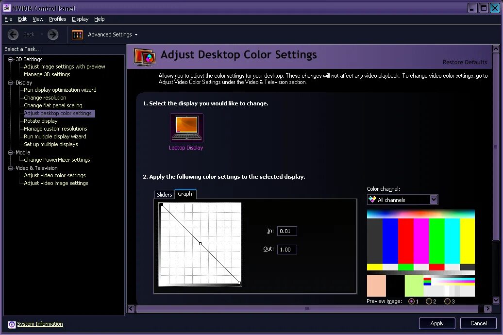This screenshot has height=335, width=503.
Task: Select Set up multiple displays
Action: pos(50,144)
